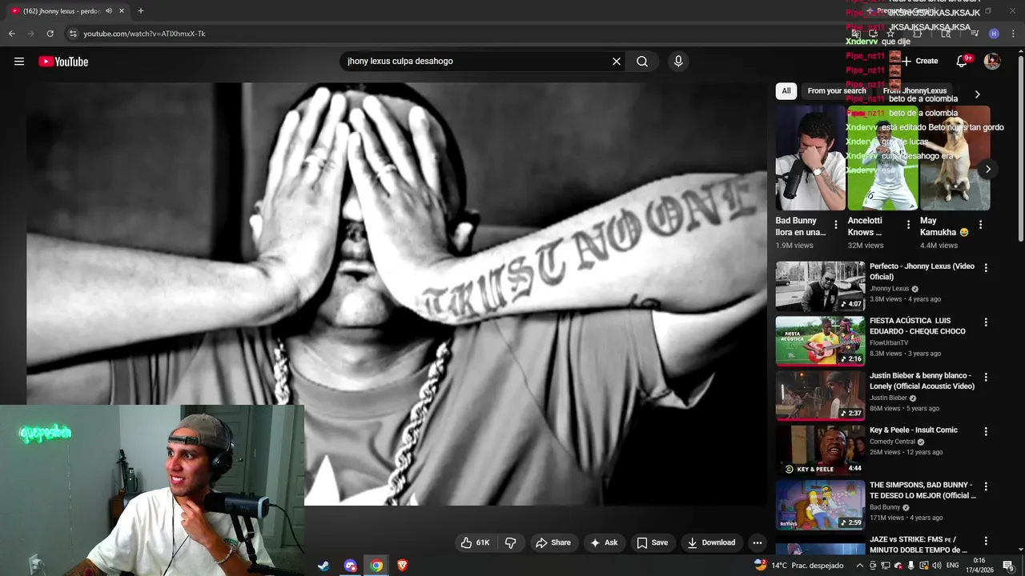Open options for JAZE vs STRIKE video

[986, 541]
